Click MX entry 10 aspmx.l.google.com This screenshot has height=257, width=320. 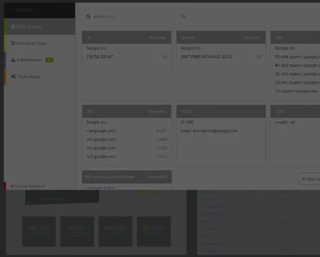(x=296, y=91)
